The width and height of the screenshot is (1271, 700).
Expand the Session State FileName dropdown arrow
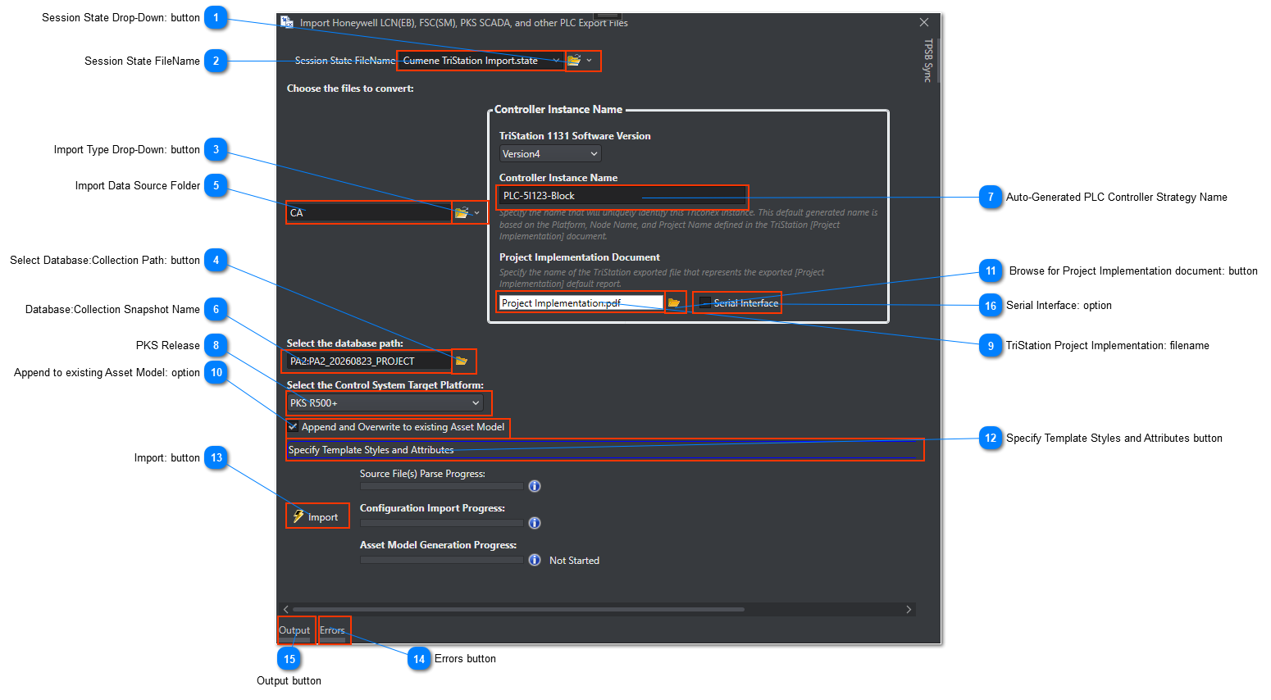(x=556, y=61)
